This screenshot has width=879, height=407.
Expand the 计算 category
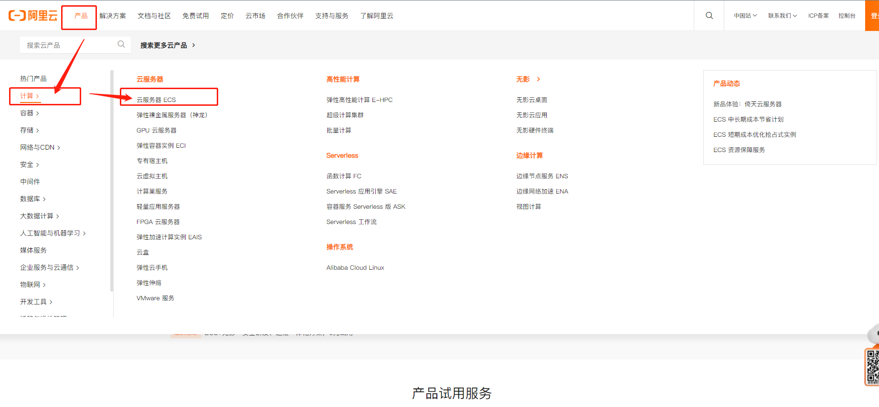click(30, 96)
